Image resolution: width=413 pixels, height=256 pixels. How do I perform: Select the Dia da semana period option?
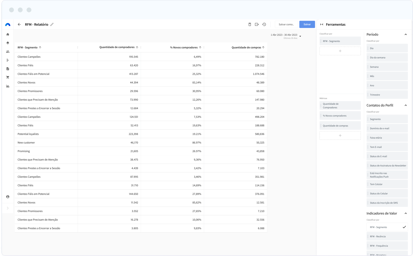click(387, 57)
